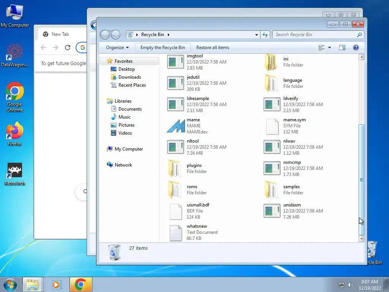Click Restore all items
Screen dimensions: 389x292
[213, 48]
